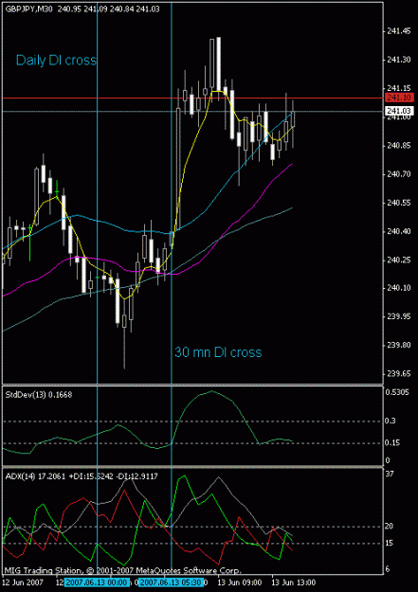Screen dimensions: 418x592
Task: Click the 240.70 price scale value
Action: tap(399, 174)
